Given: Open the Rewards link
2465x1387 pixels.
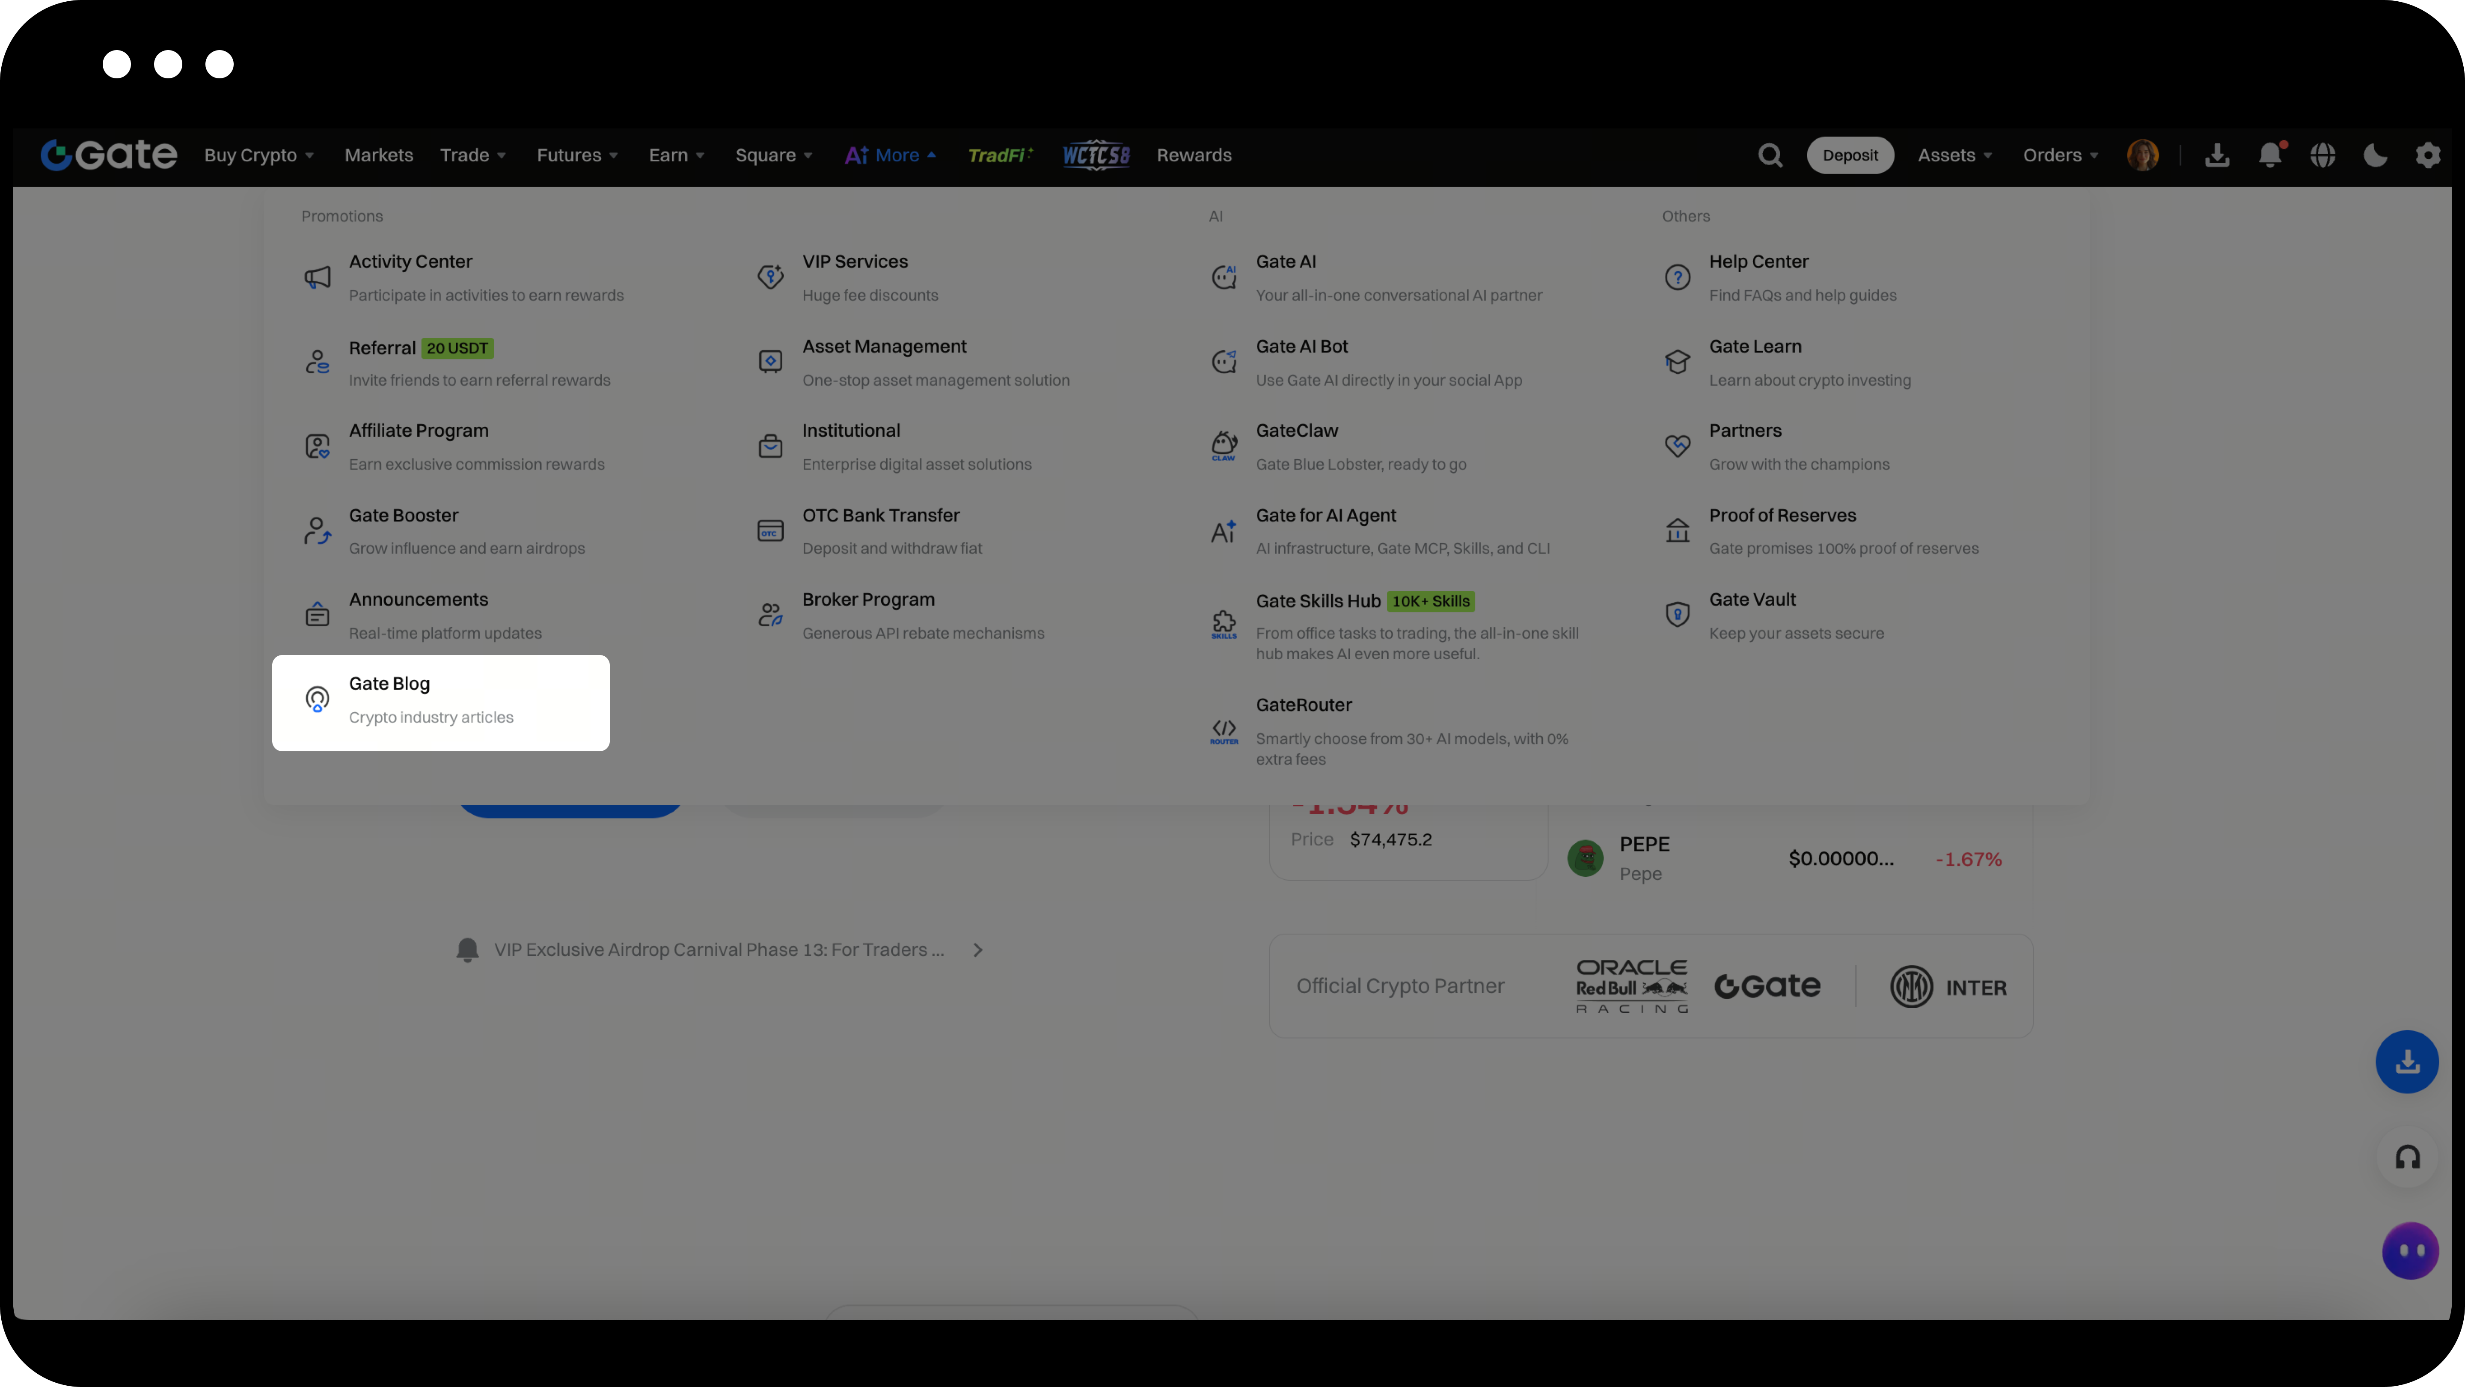Looking at the screenshot, I should (1193, 155).
